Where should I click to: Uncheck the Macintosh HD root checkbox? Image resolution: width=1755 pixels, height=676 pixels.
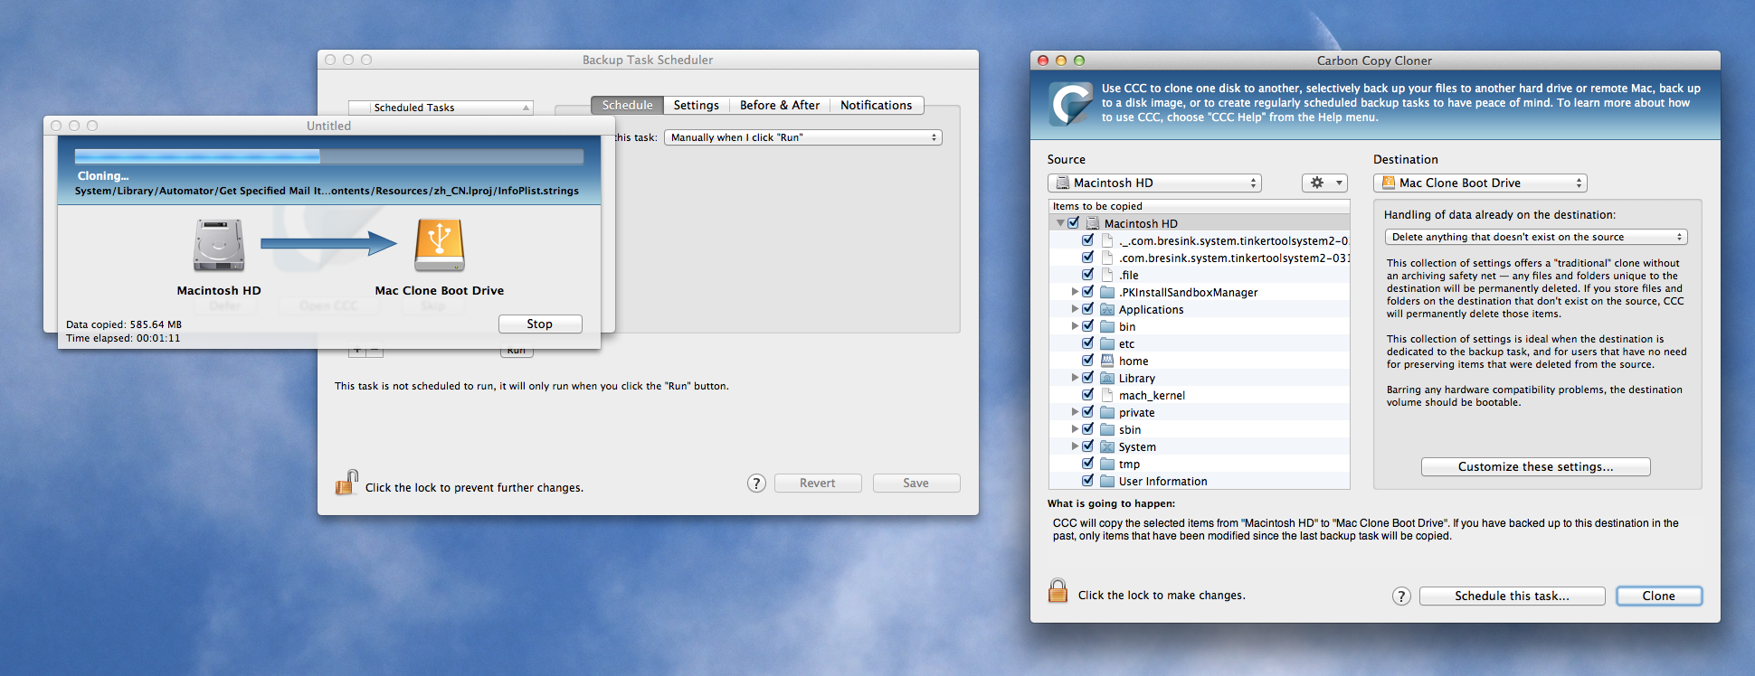pos(1074,223)
